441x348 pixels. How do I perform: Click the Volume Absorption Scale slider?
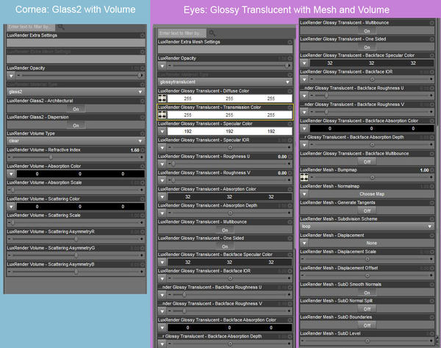(x=76, y=190)
